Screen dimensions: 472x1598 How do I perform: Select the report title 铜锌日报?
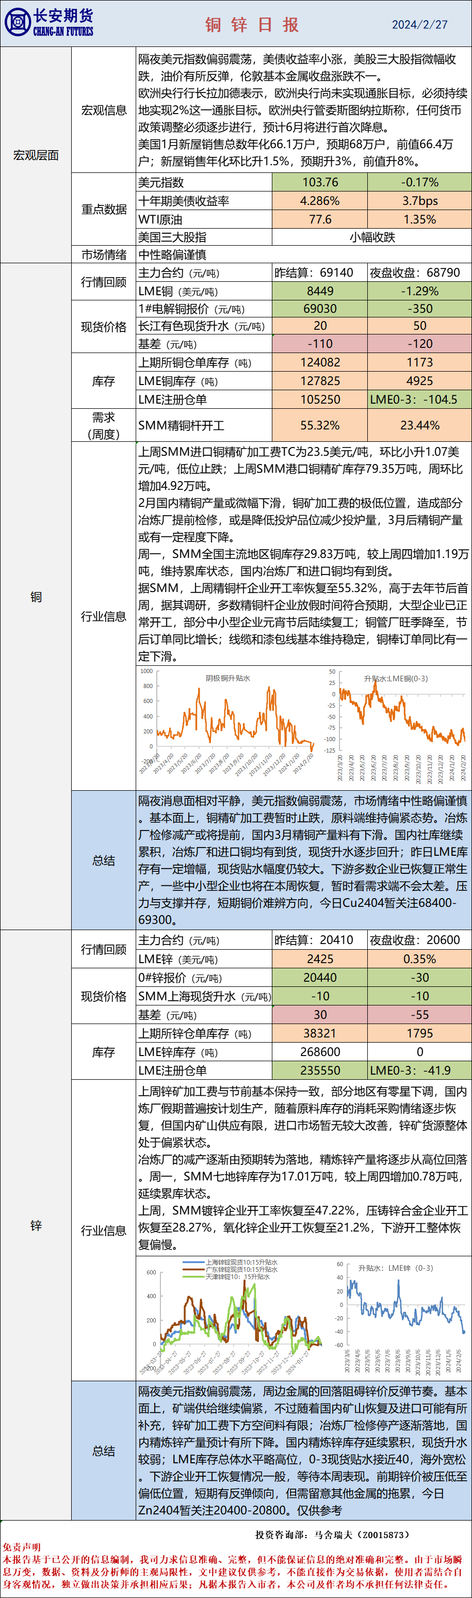pyautogui.click(x=252, y=24)
